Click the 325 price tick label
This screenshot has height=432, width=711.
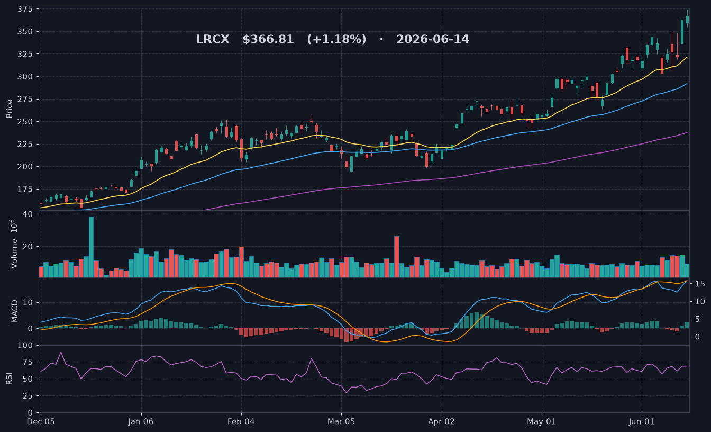point(25,55)
